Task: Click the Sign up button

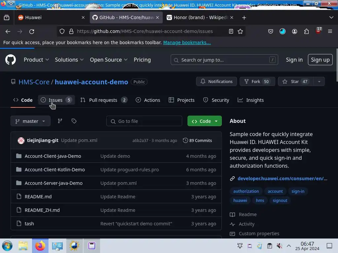Action: point(320,60)
